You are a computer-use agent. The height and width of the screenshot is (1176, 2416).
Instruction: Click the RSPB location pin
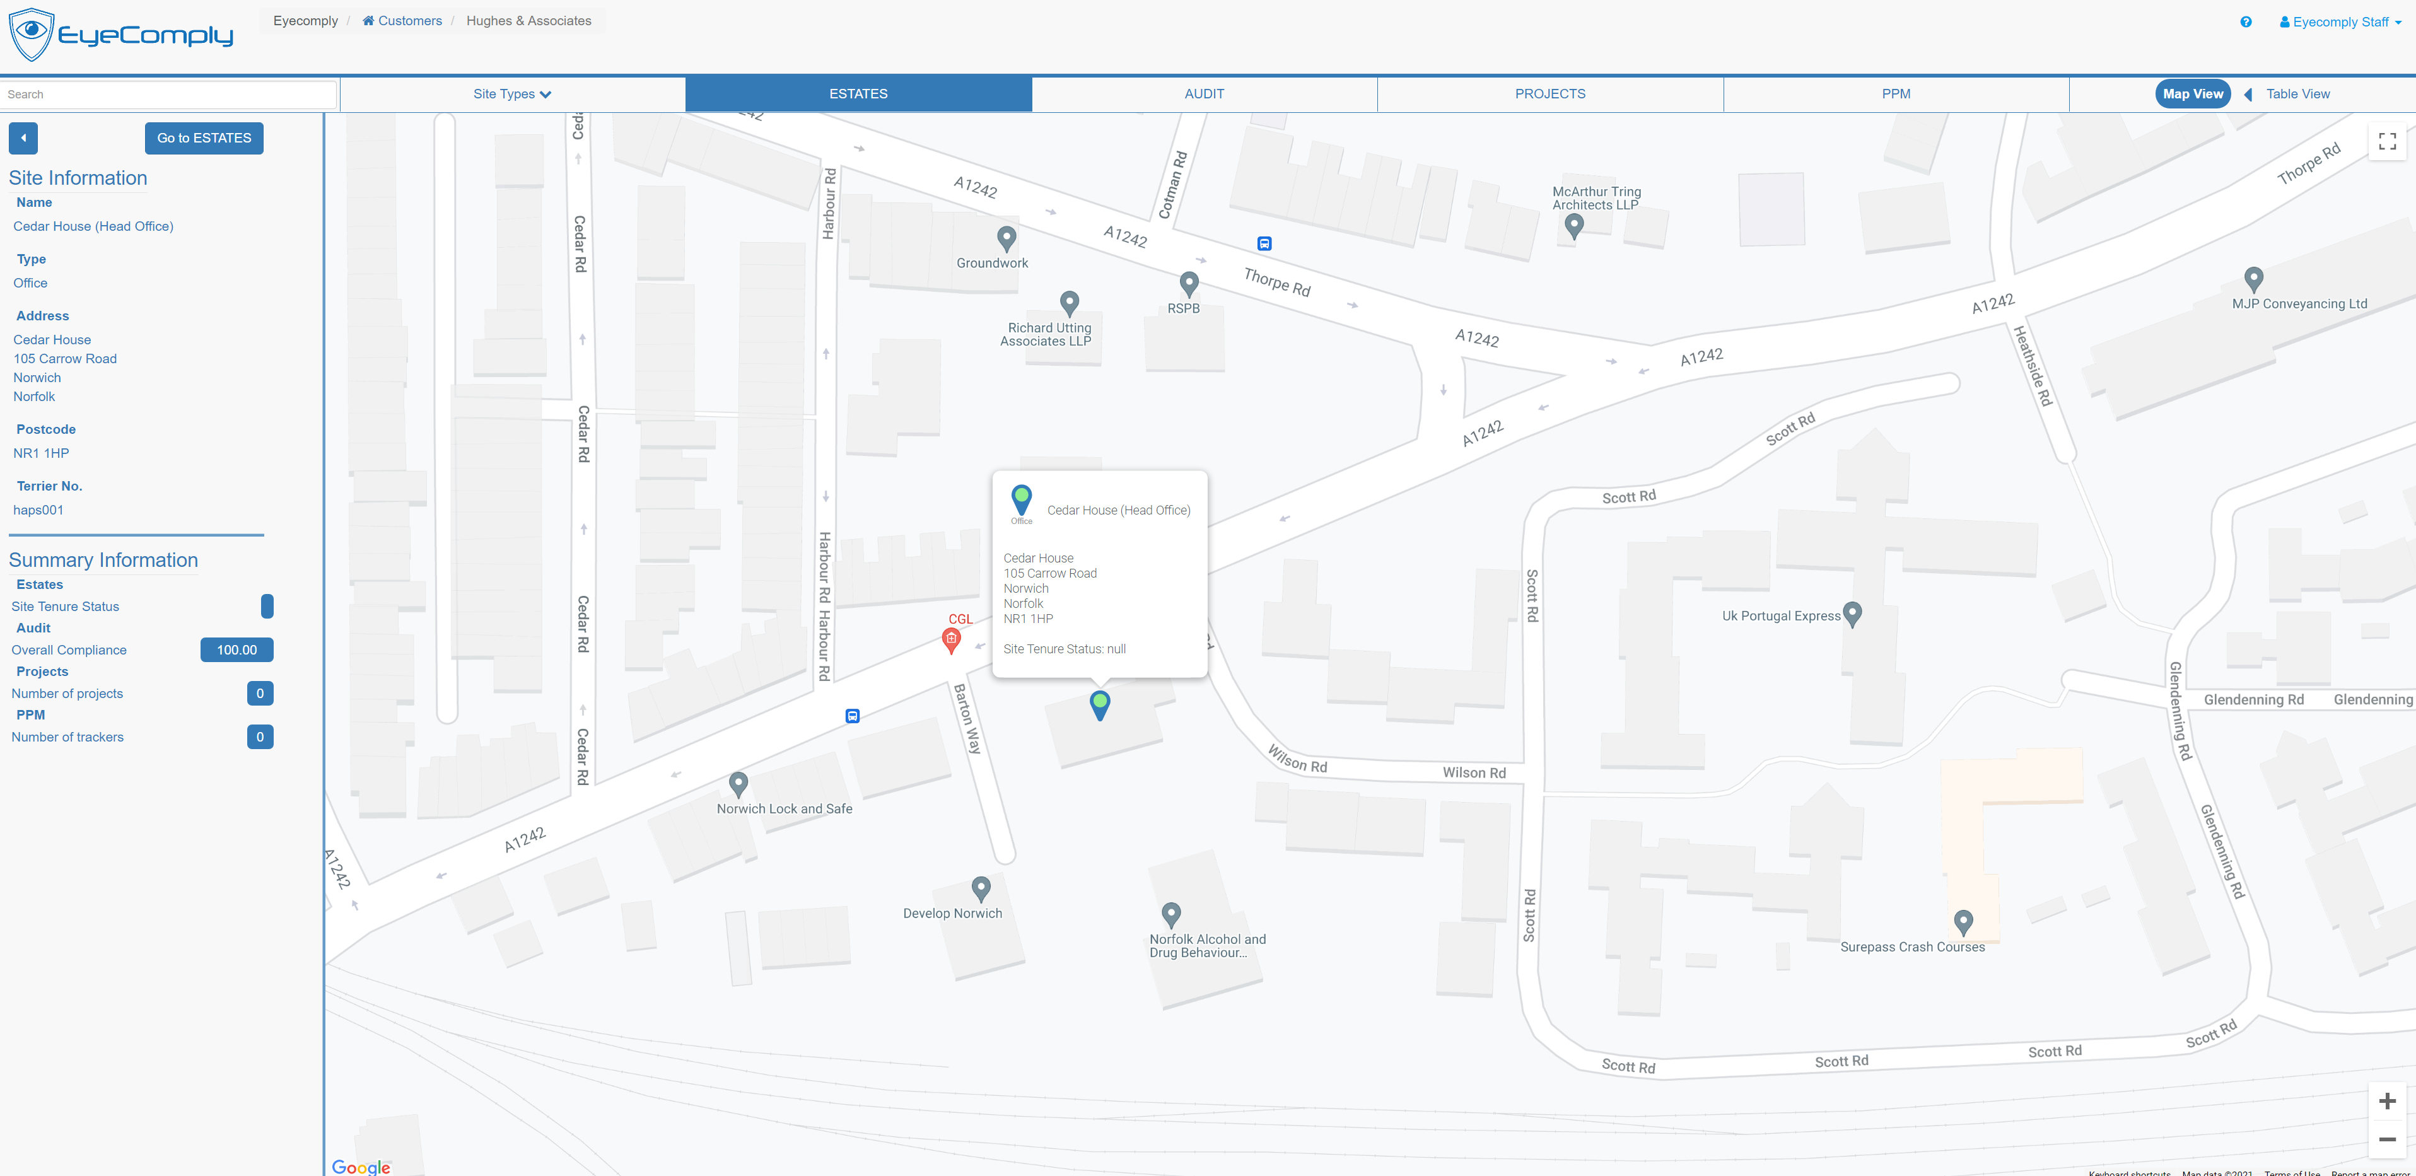1188,282
